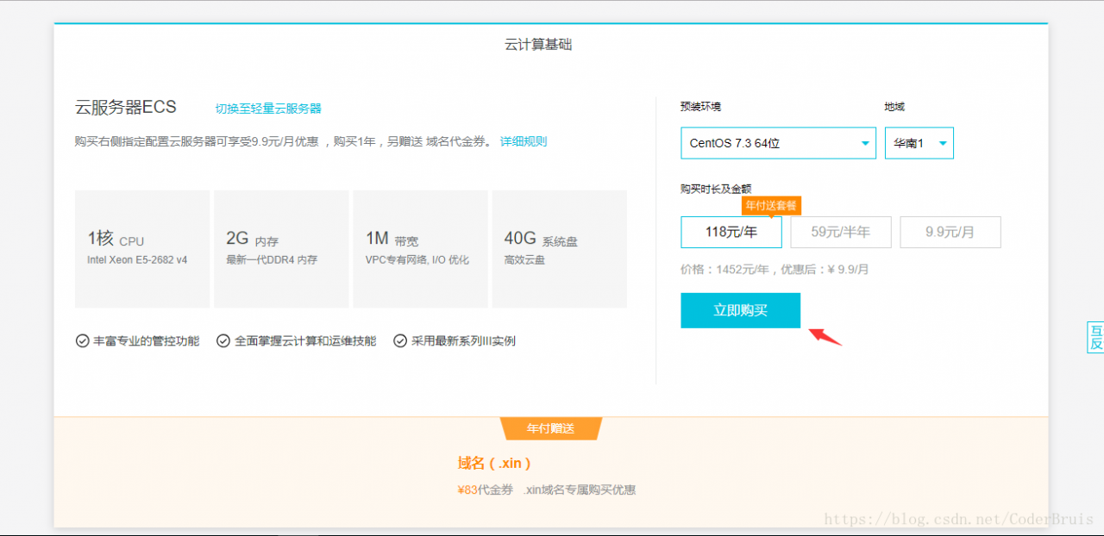
Task: Click the 丰富专业的管控功能 text
Action: point(146,340)
